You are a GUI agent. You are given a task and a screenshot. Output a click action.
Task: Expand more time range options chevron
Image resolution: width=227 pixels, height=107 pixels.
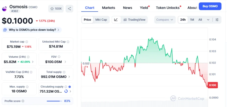[x=208, y=20]
